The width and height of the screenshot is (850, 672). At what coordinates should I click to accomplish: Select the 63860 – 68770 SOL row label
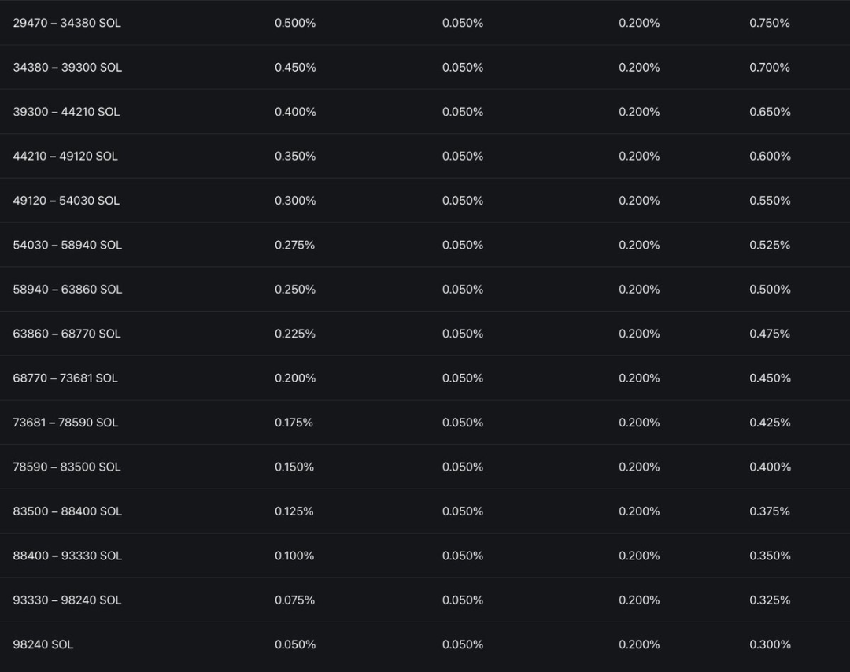67,334
